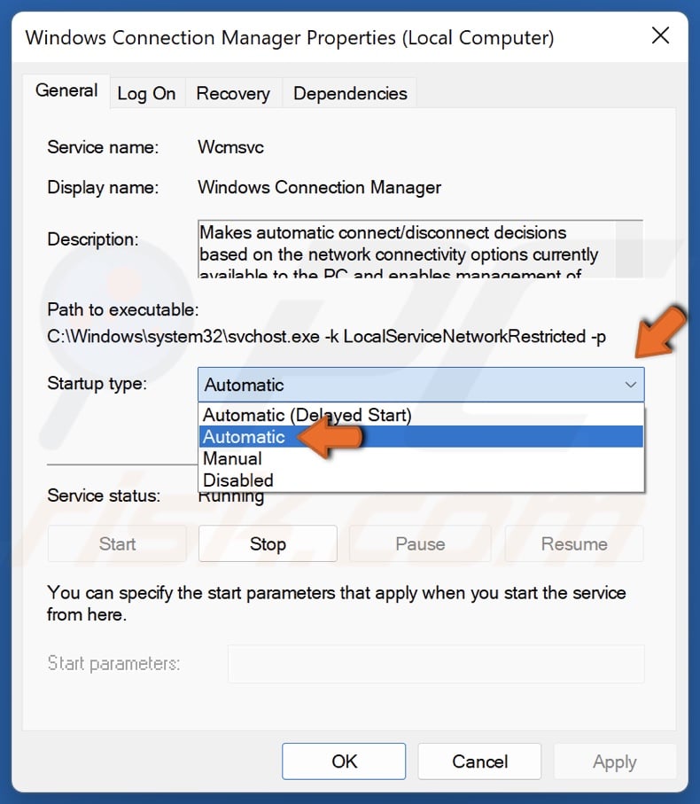The width and height of the screenshot is (700, 804).
Task: View the Dependencies tab
Action: 349,93
